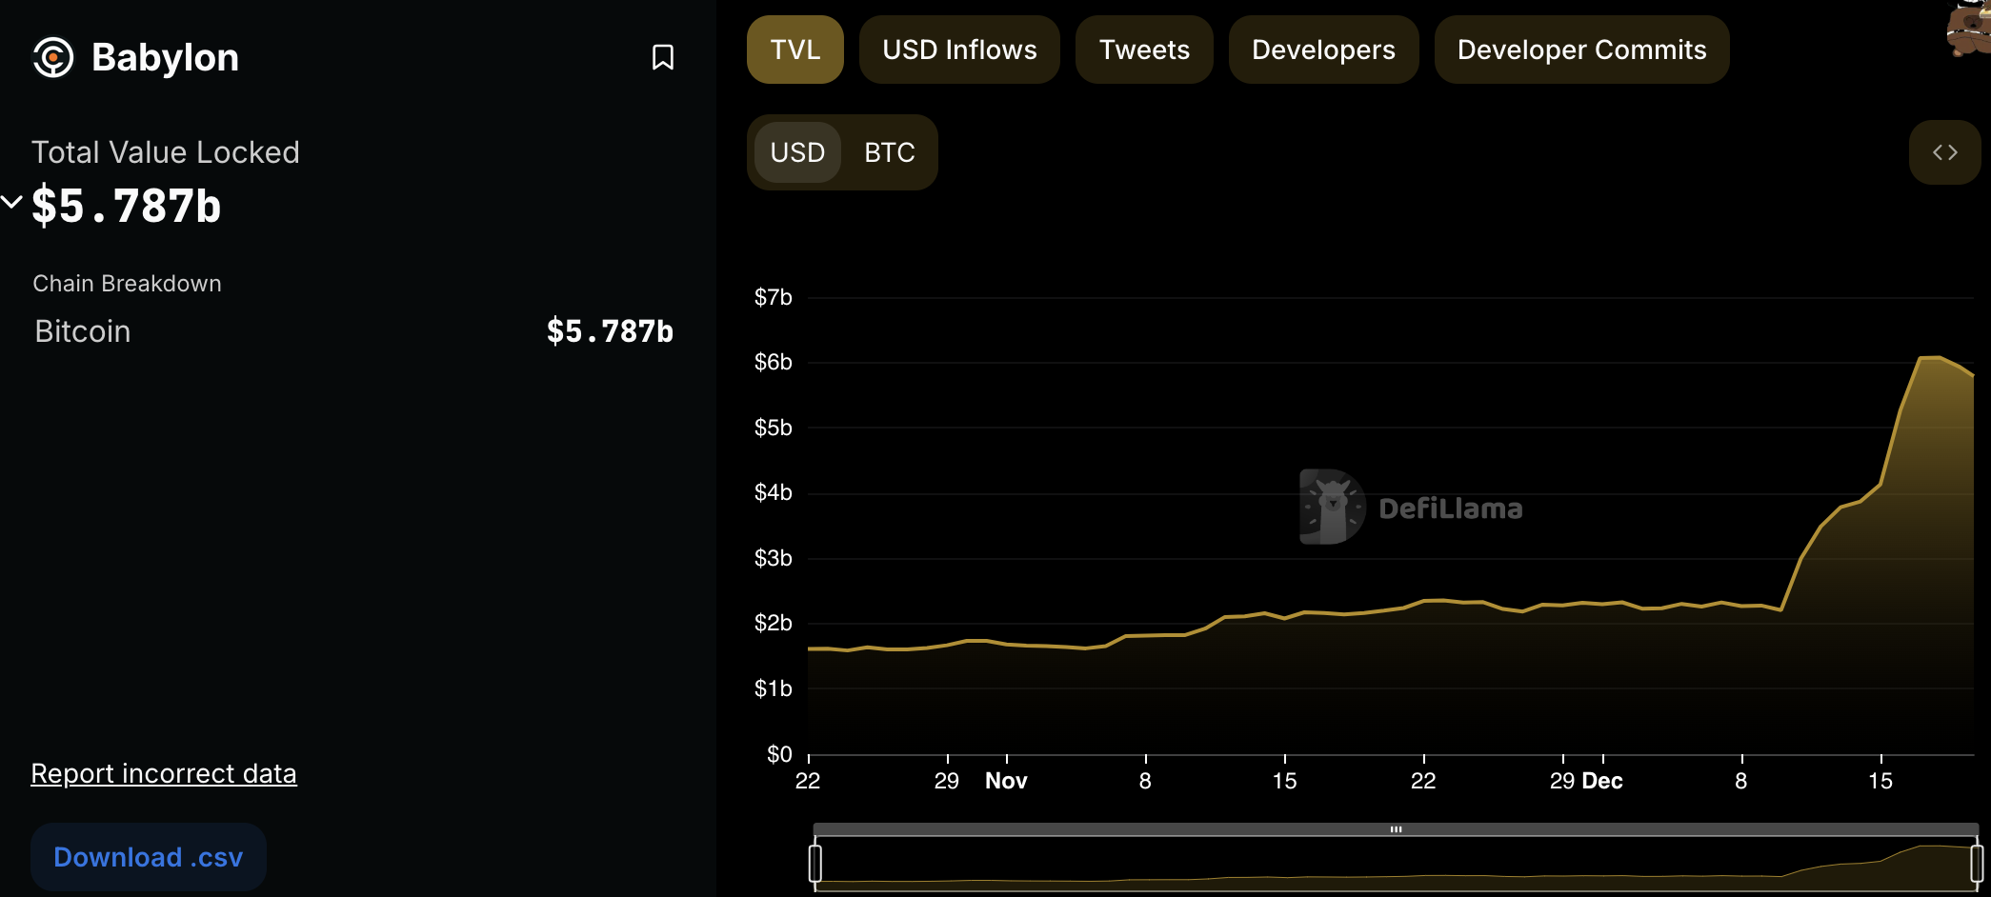Open the embed chart code icon
The image size is (1991, 897).
(x=1945, y=152)
